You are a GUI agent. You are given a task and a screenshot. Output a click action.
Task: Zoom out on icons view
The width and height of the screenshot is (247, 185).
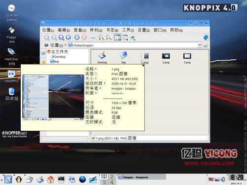pyautogui.click(x=109, y=37)
